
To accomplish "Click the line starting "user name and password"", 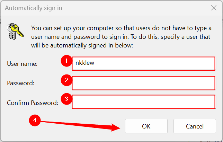I will pyautogui.click(x=121, y=36).
